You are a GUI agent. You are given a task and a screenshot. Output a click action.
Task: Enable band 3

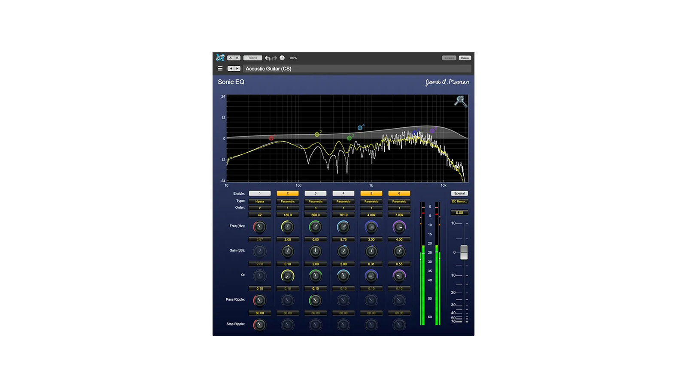(x=316, y=193)
